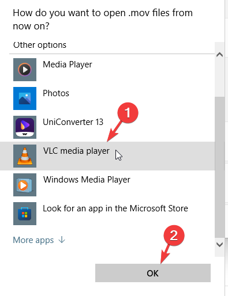
Task: Choose "Windows Media Player" label
Action: pos(87,180)
